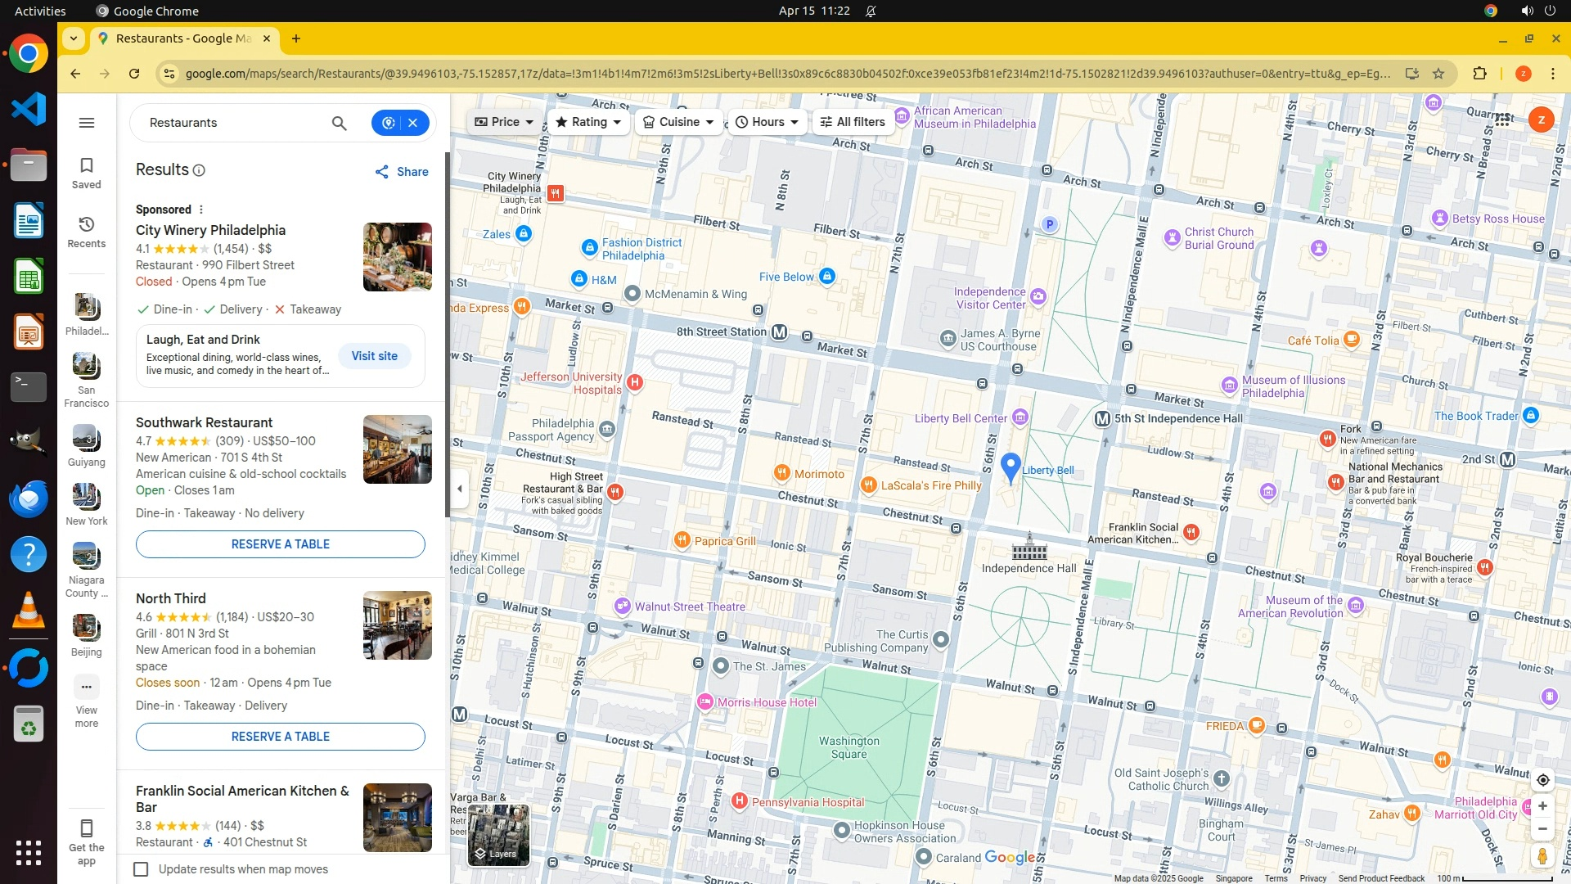1571x884 pixels.
Task: Open the Saved places panel
Action: click(x=87, y=173)
